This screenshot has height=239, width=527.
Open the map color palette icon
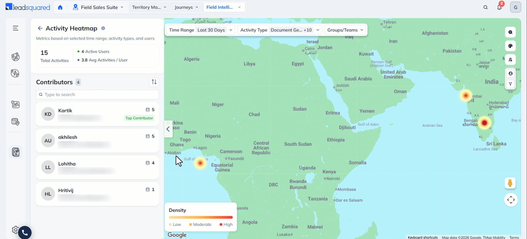(510, 46)
